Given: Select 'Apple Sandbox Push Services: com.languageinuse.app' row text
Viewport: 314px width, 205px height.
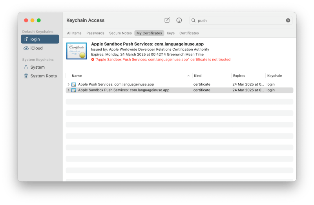Looking at the screenshot, I should click(124, 90).
